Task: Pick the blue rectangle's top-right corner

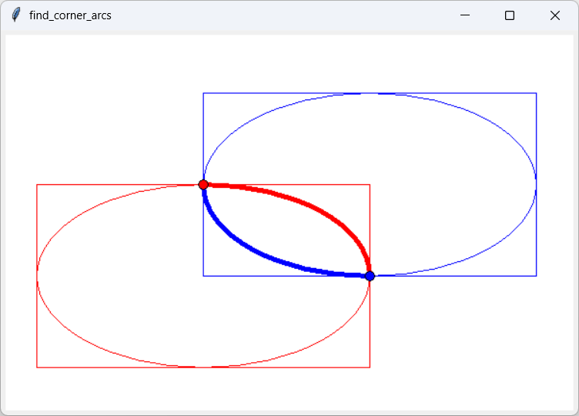Action: click(536, 93)
